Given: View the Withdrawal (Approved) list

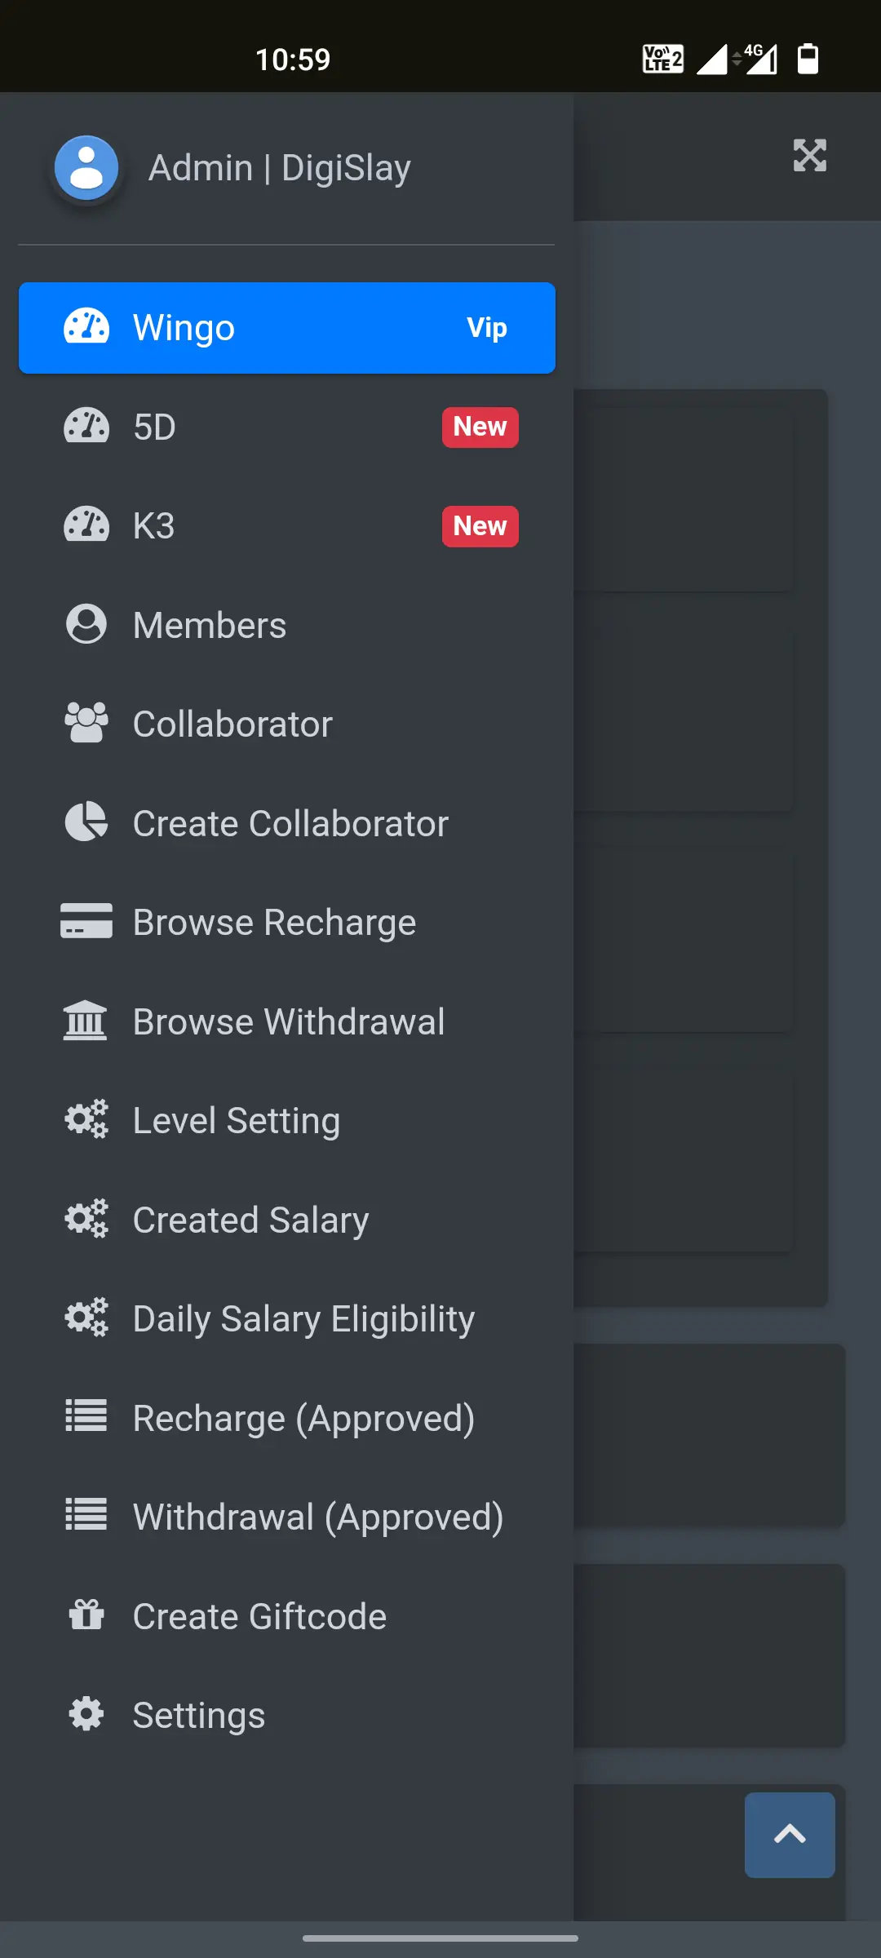Looking at the screenshot, I should [x=318, y=1517].
